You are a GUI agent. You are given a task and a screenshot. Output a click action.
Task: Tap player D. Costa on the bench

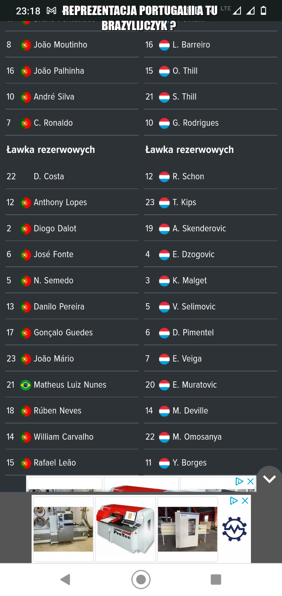(x=48, y=177)
